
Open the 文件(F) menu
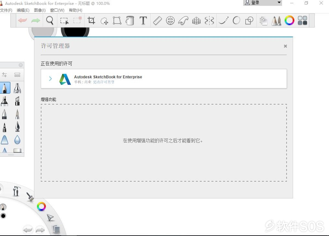[6, 10]
